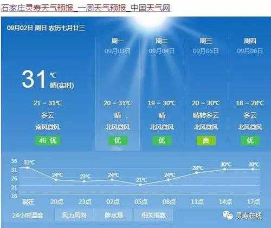Click the 21℃ chart data point
The height and width of the screenshot is (228, 271).
tap(140, 185)
